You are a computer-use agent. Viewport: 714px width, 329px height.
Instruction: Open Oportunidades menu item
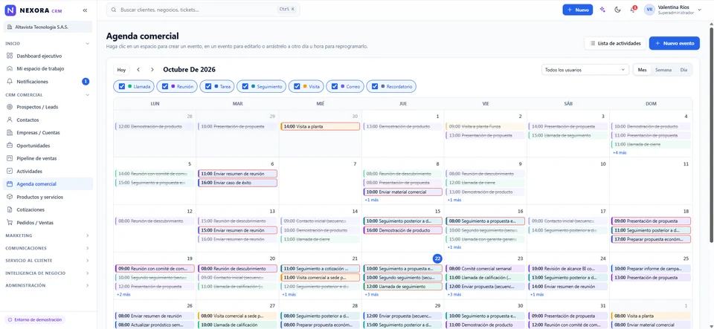click(x=48, y=146)
